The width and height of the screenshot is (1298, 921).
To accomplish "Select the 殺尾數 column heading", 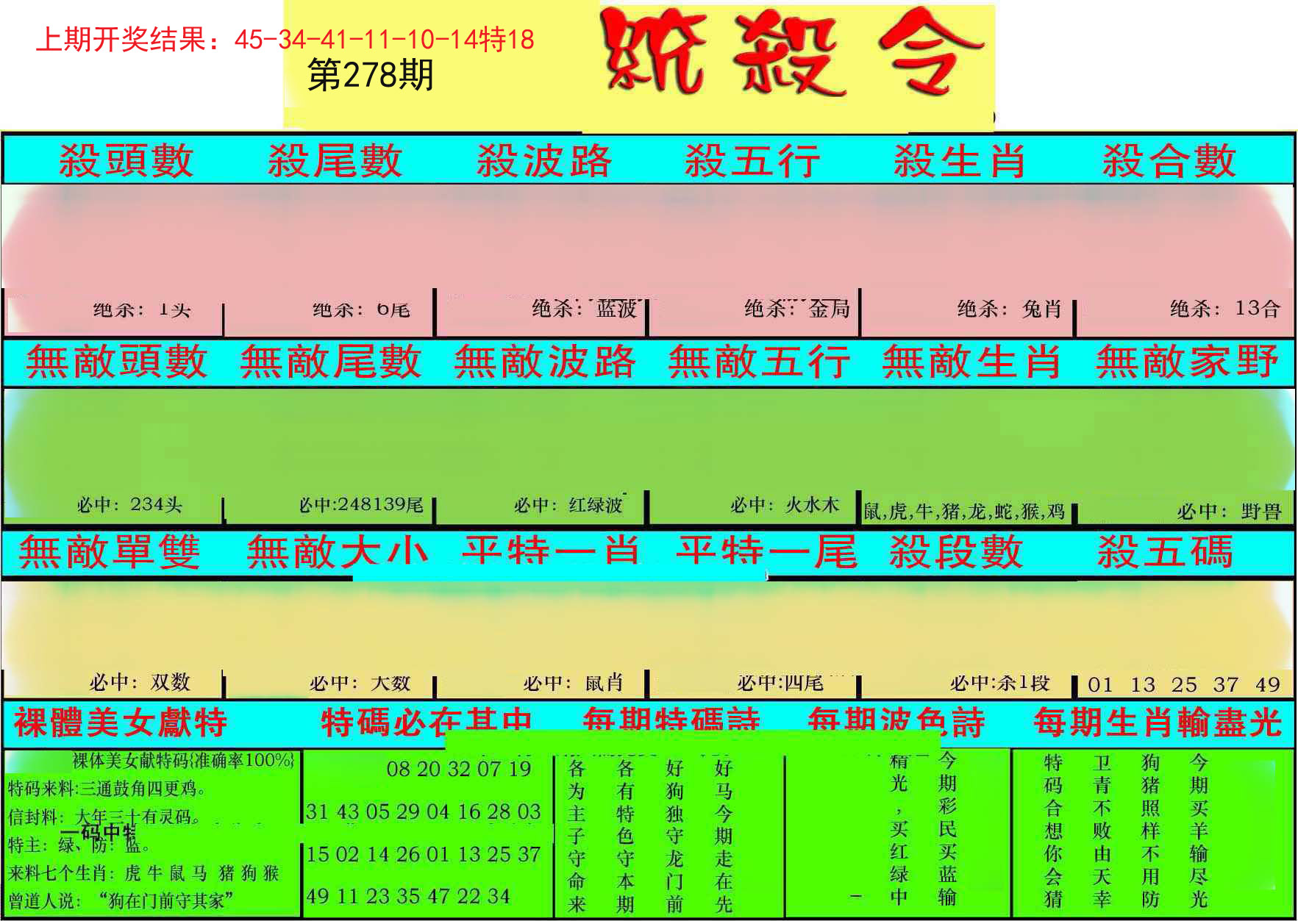I will [335, 161].
